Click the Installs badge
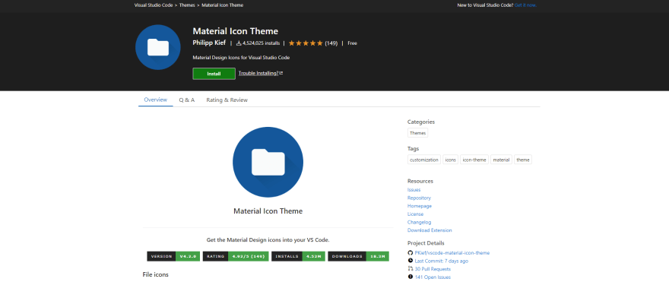The width and height of the screenshot is (669, 282). [299, 256]
